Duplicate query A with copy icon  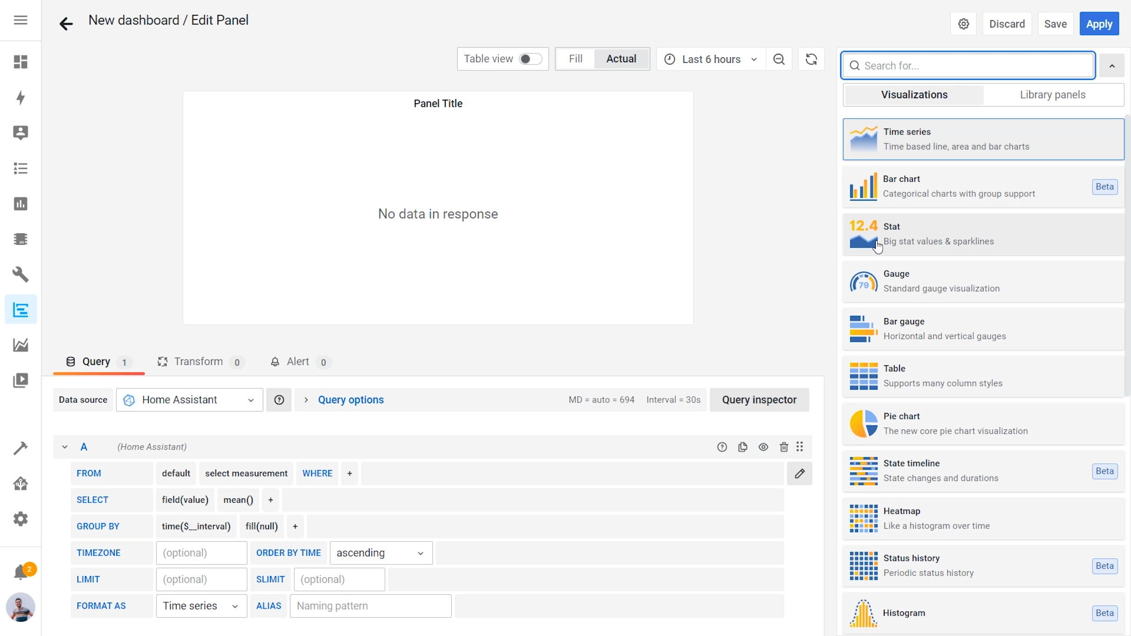tap(743, 447)
